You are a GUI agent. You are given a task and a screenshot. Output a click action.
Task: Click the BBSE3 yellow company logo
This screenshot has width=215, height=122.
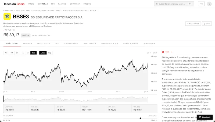7,16
